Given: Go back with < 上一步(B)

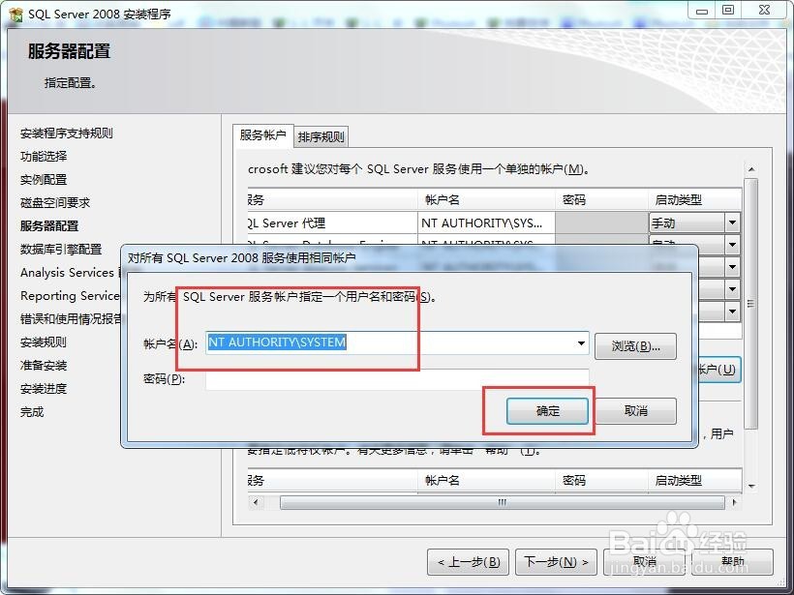Looking at the screenshot, I should coord(468,562).
